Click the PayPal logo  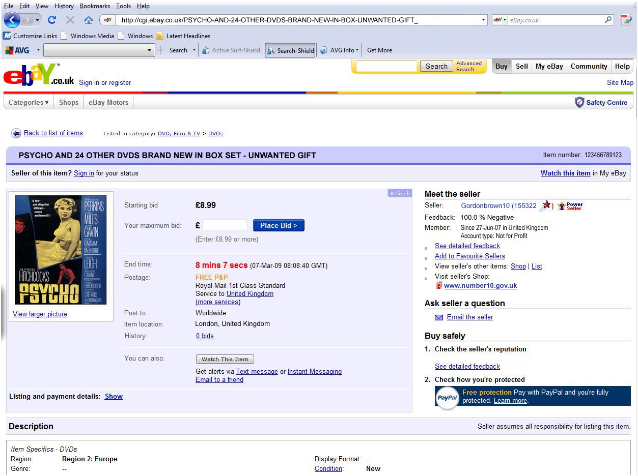[x=448, y=398]
